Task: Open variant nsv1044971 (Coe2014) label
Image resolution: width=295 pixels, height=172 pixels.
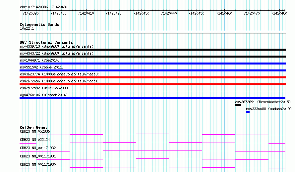Action: pyautogui.click(x=40, y=60)
